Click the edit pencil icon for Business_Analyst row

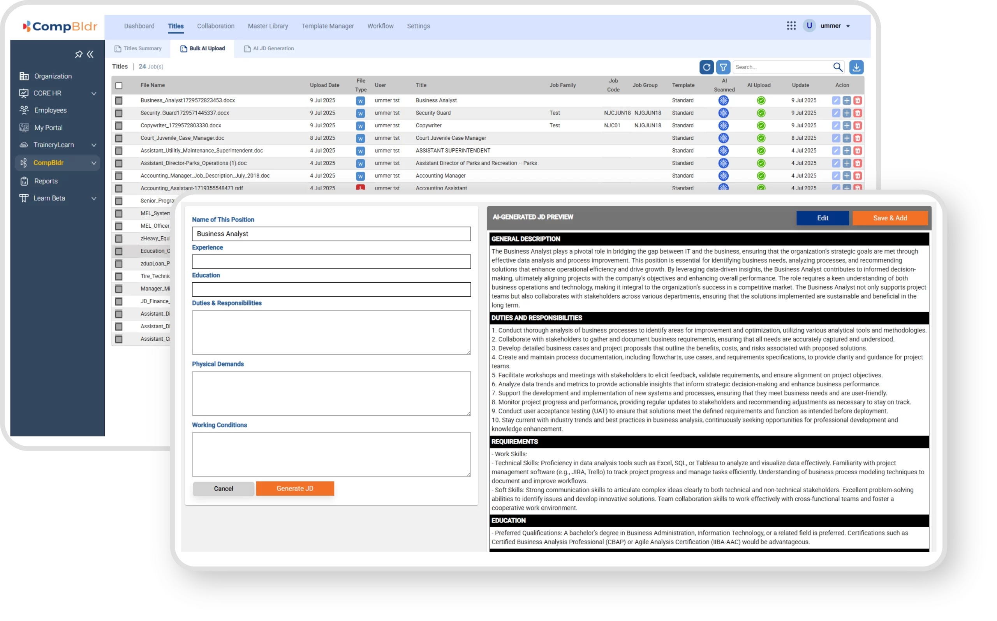tap(835, 100)
